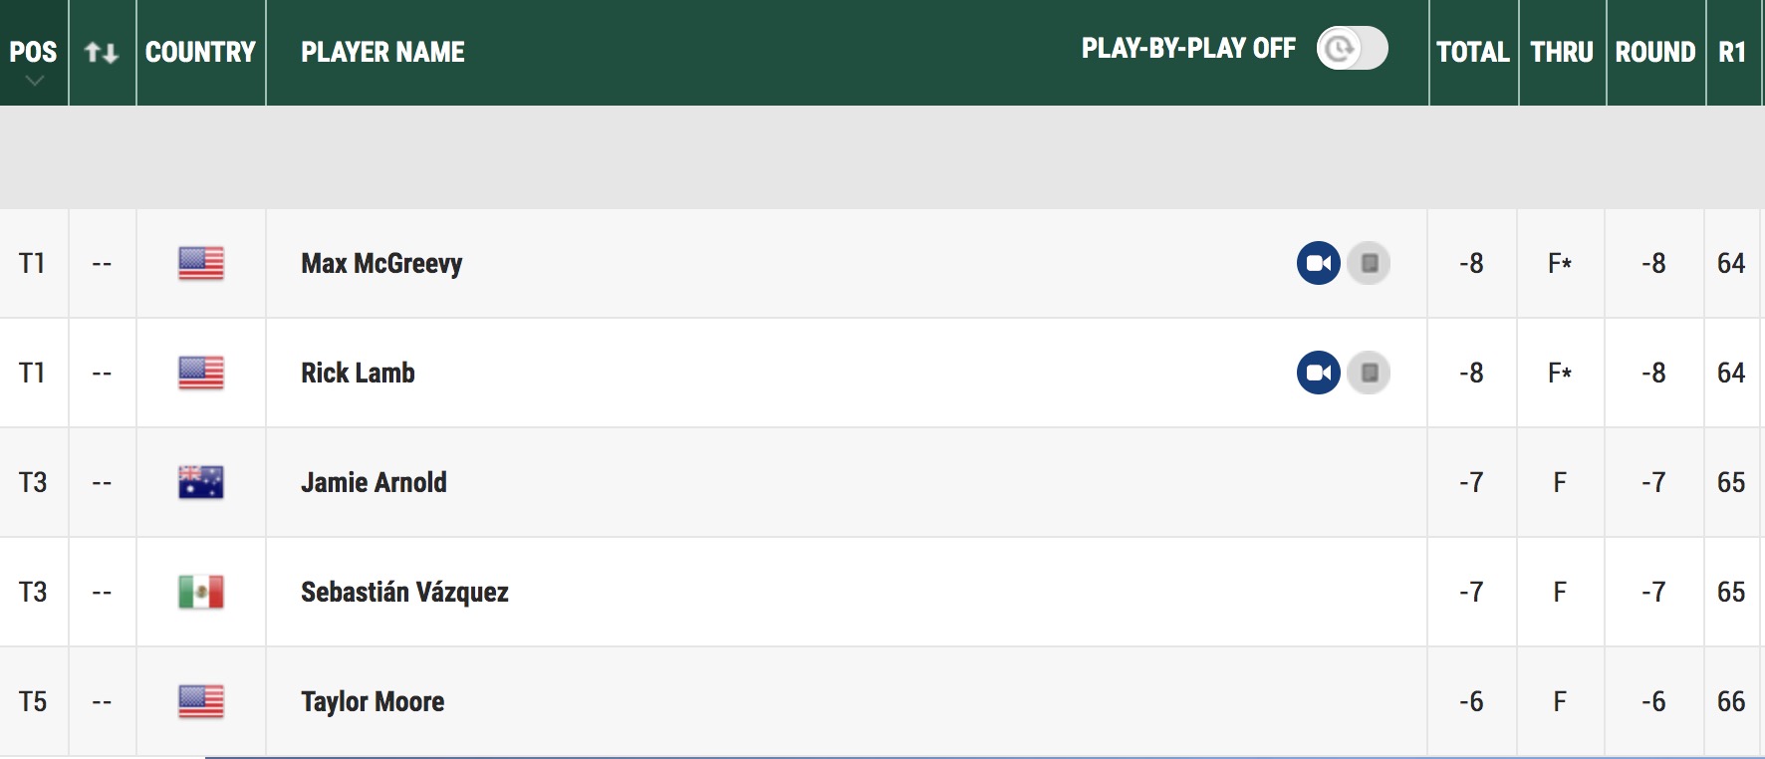This screenshot has width=1765, height=759.
Task: Click the PLAYER NAME column header
Action: [x=382, y=52]
